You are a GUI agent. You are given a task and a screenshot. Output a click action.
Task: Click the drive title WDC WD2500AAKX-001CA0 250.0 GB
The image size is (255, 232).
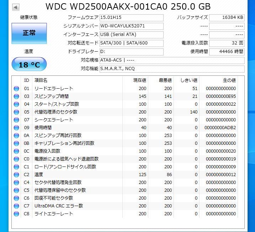(x=128, y=7)
